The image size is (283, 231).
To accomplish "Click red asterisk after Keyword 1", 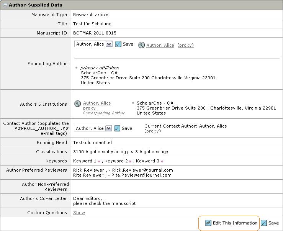I will [99, 161].
